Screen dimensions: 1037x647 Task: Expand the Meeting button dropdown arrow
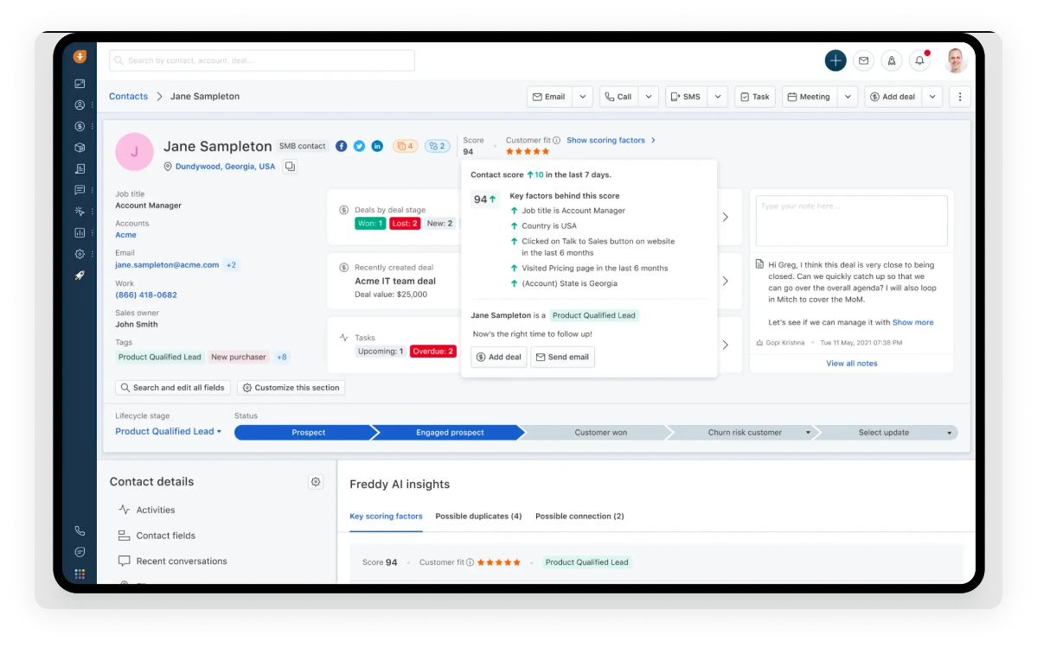pos(848,97)
